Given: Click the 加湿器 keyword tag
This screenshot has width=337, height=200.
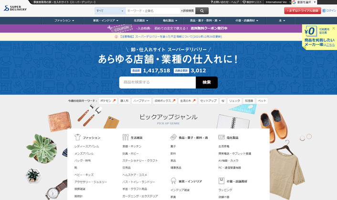Looking at the screenshot, I should pos(249,101).
